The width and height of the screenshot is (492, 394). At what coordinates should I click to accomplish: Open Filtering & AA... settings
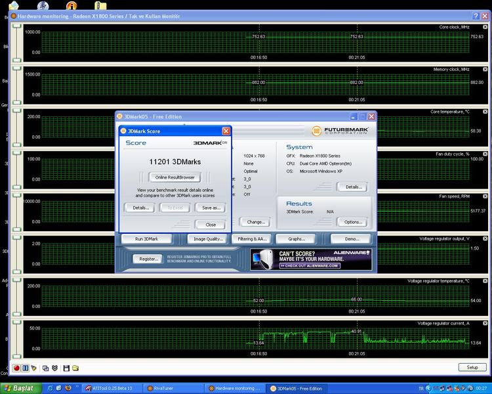[253, 239]
